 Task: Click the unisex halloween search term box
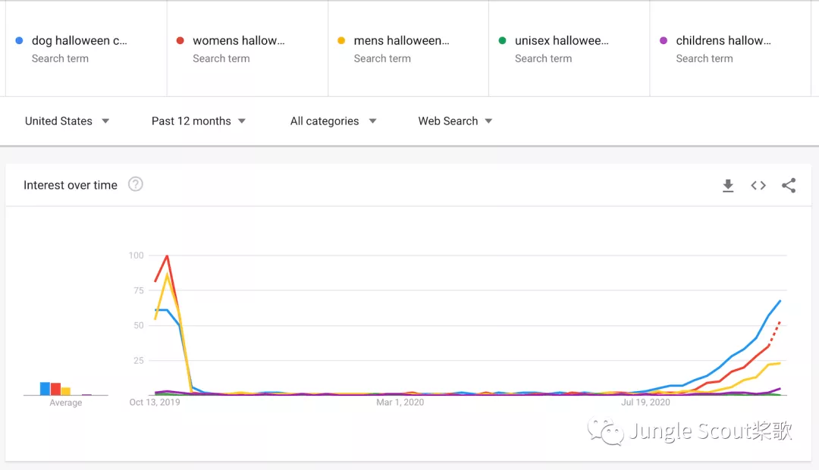[x=561, y=41]
